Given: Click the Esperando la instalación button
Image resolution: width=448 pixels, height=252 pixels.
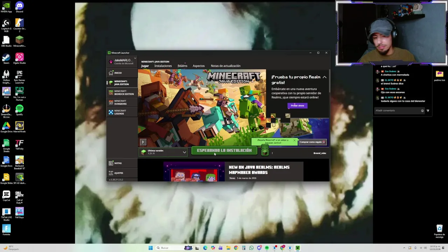Looking at the screenshot, I should point(224,151).
